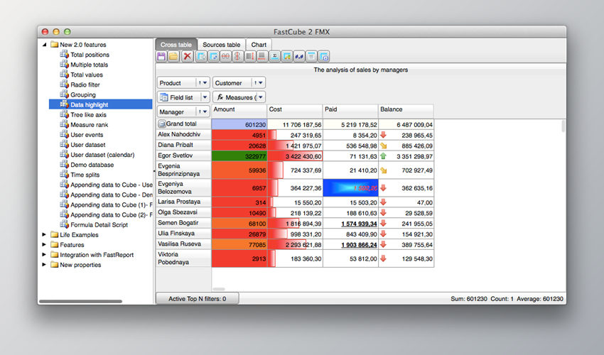Click the grid info toolbar icon
The height and width of the screenshot is (355, 604).
pos(323,57)
